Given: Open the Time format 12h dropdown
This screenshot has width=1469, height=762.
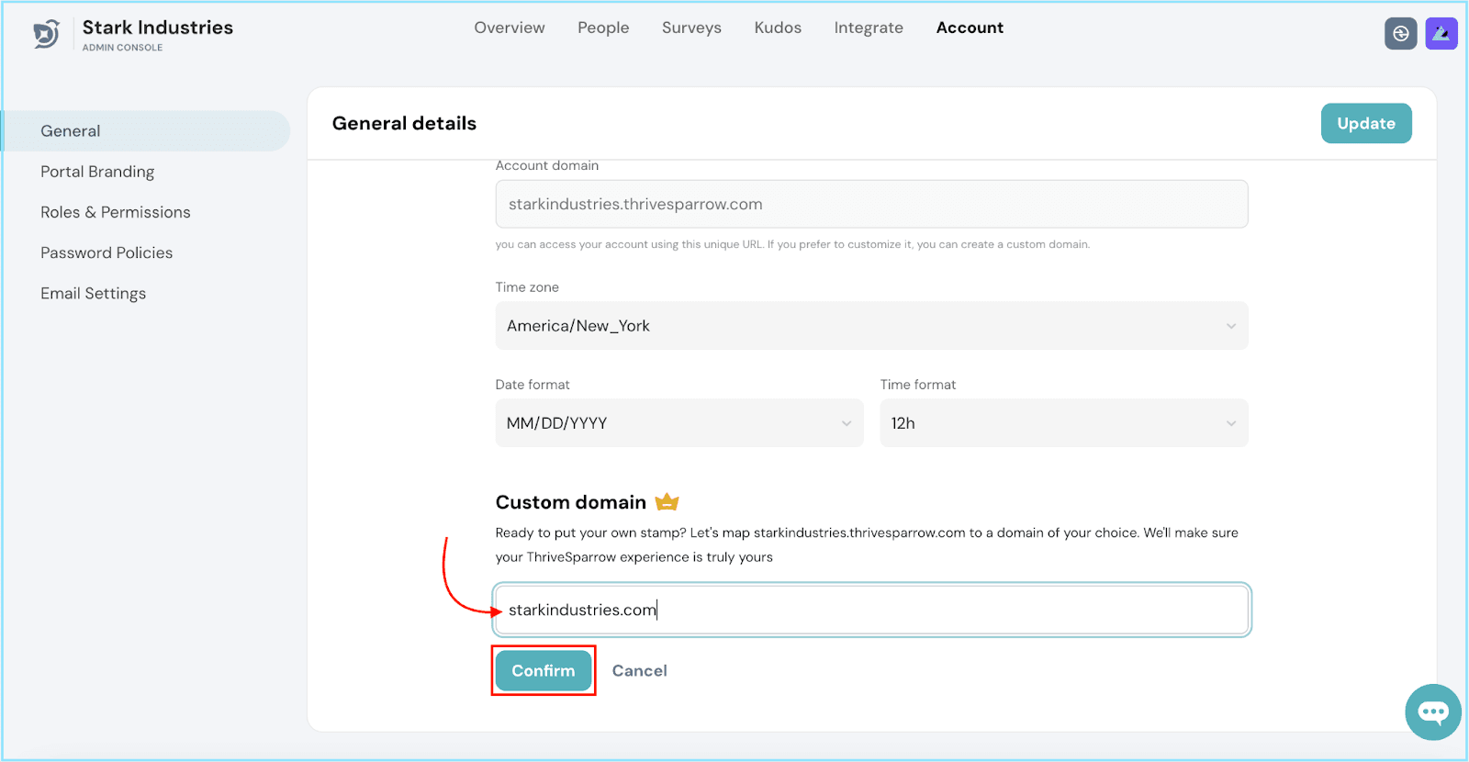Looking at the screenshot, I should pyautogui.click(x=1063, y=423).
